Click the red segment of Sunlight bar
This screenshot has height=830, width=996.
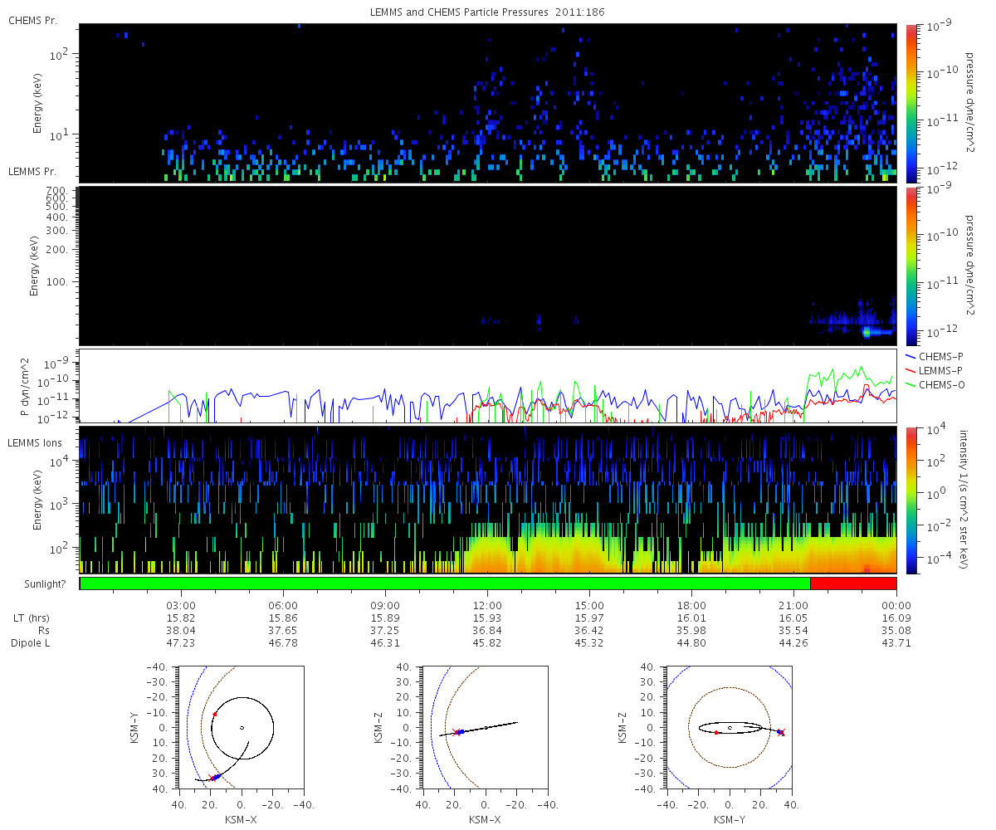tap(853, 583)
